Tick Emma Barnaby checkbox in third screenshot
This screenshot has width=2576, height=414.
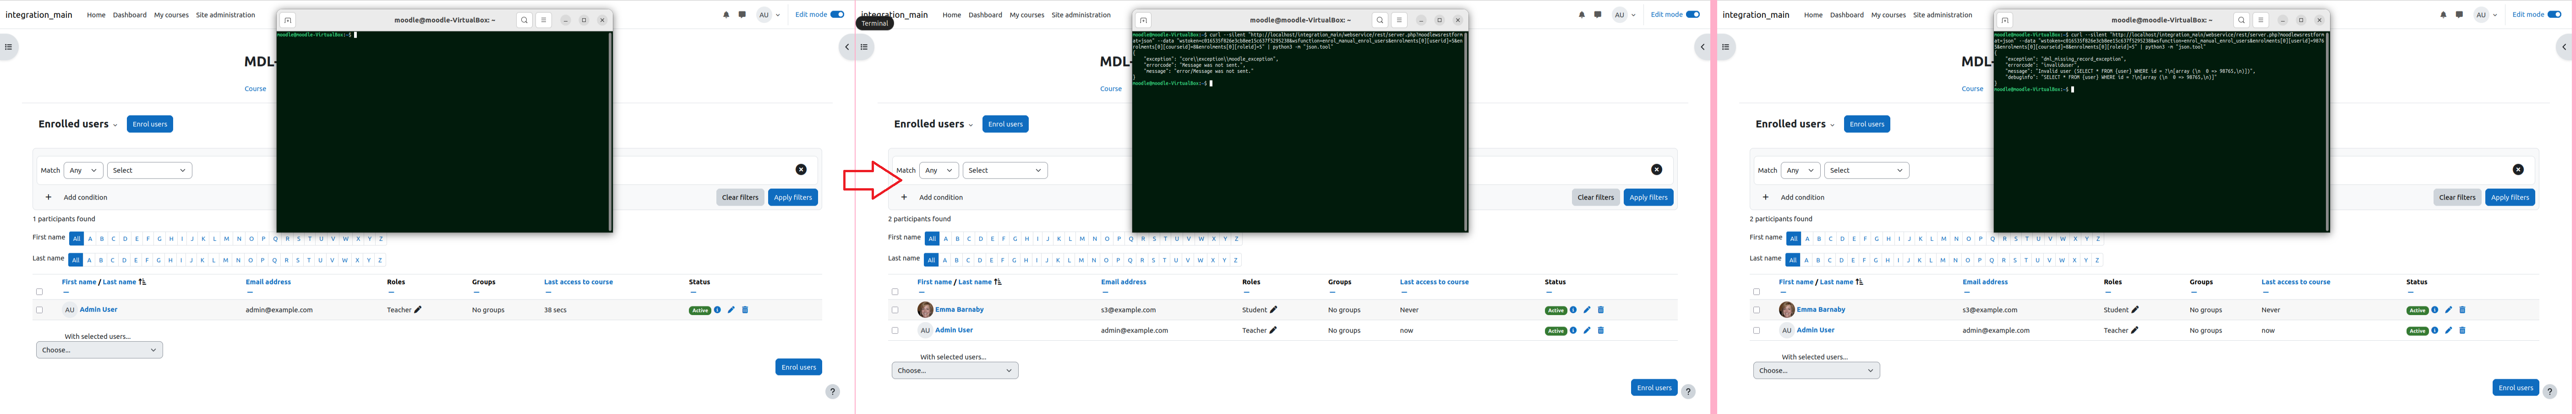click(1757, 310)
